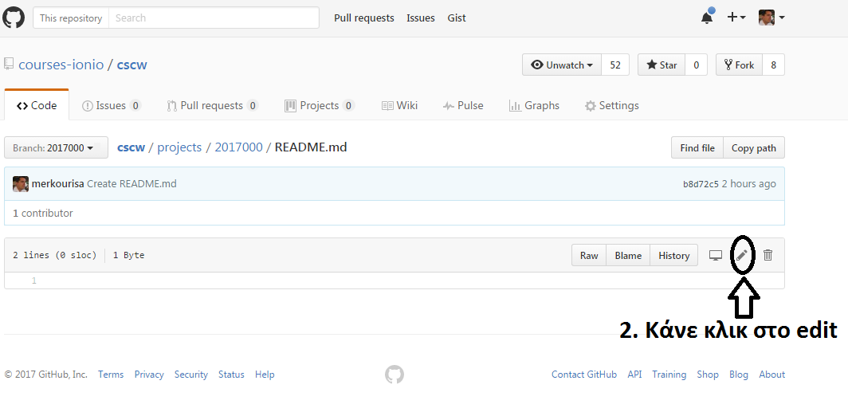Open the user avatar menu

coord(771,18)
